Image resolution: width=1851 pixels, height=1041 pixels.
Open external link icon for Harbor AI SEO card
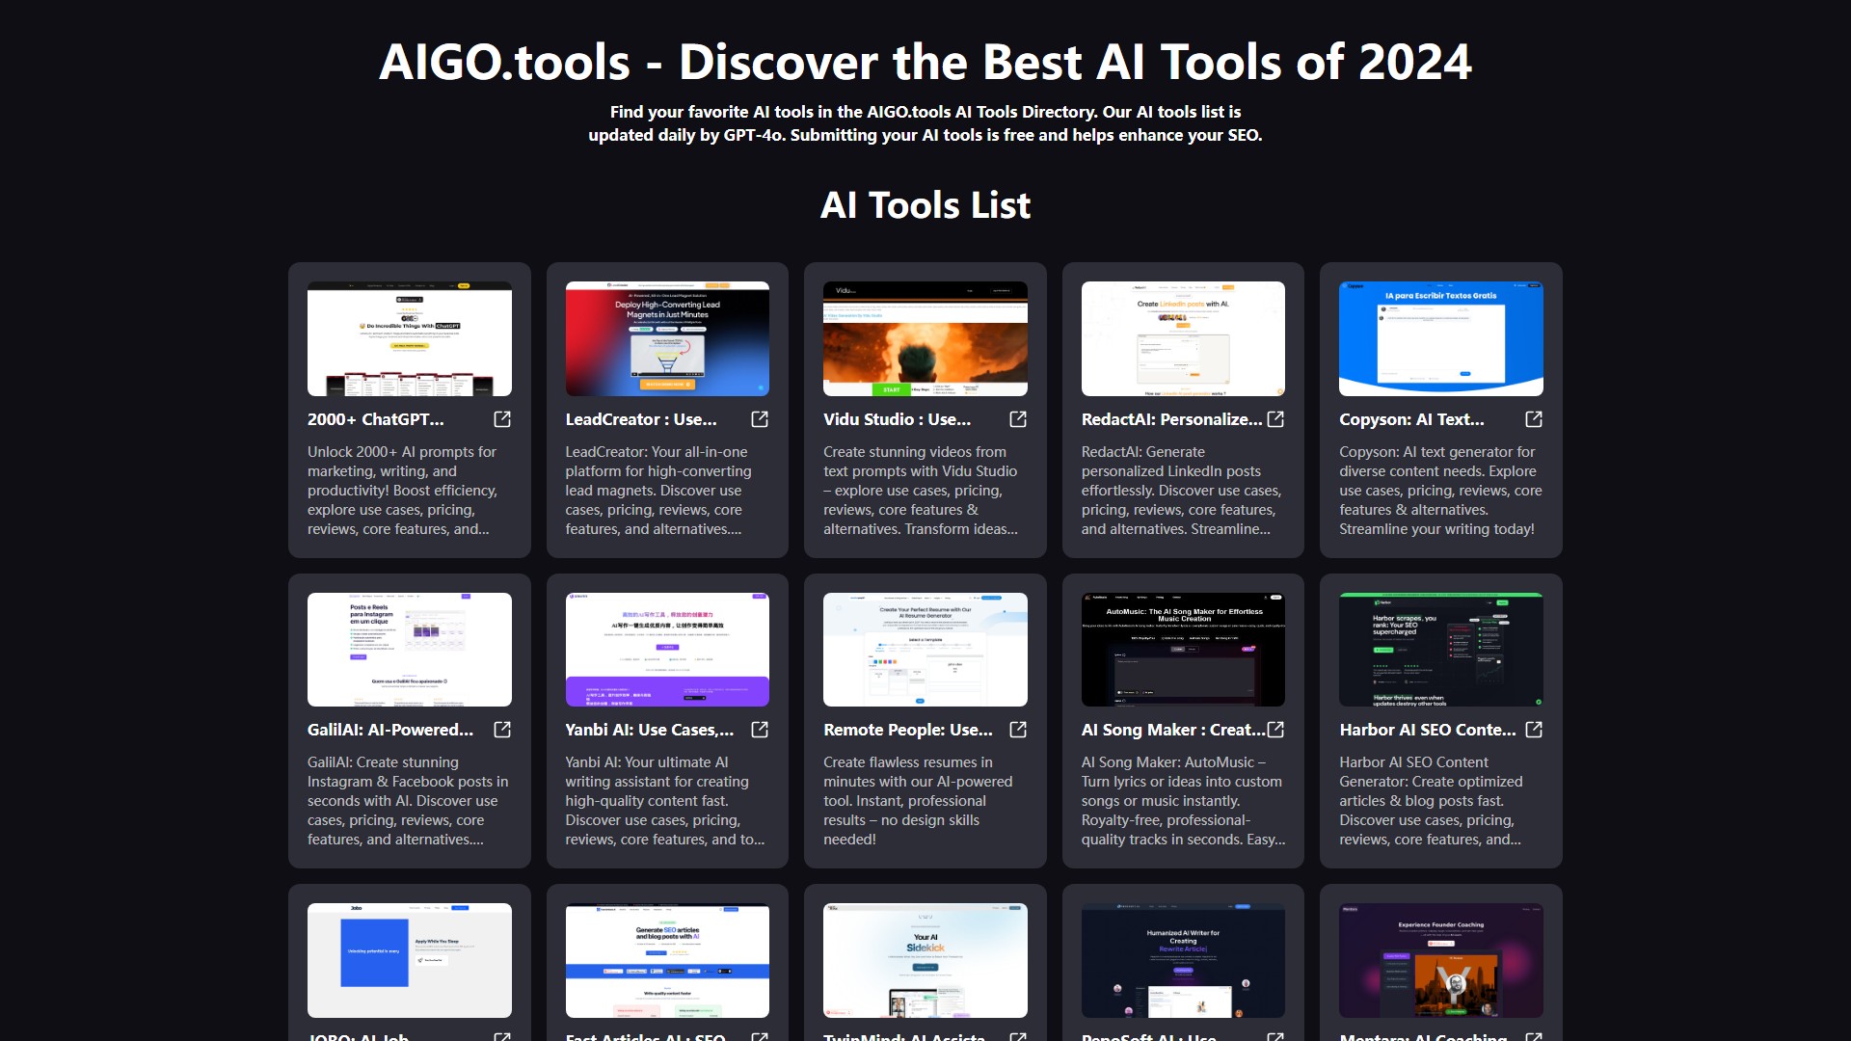pyautogui.click(x=1534, y=730)
